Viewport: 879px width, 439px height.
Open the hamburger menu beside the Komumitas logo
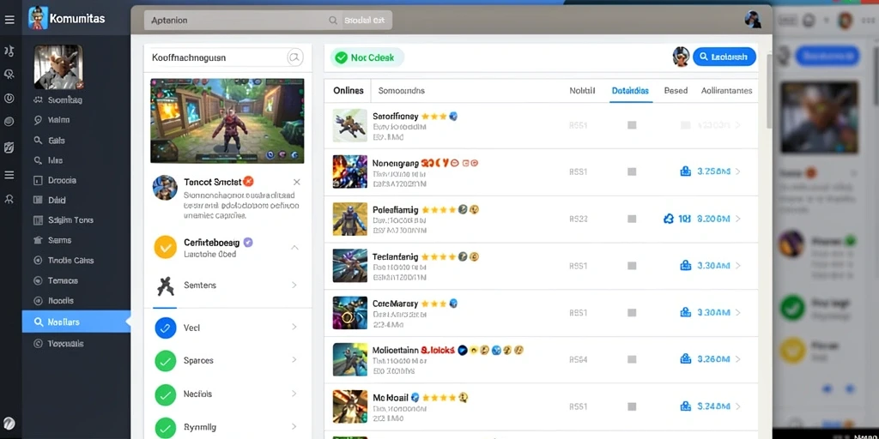pos(9,20)
